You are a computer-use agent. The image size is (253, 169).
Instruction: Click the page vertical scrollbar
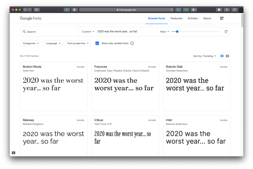[242, 20]
